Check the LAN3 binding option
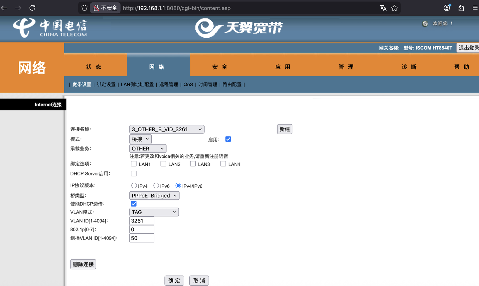Viewport: 479px width, 286px height. point(193,164)
